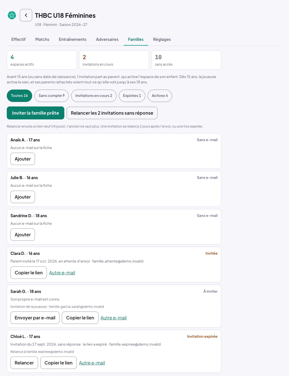
Task: Filter by Sans compte 9
Action: click(x=52, y=96)
